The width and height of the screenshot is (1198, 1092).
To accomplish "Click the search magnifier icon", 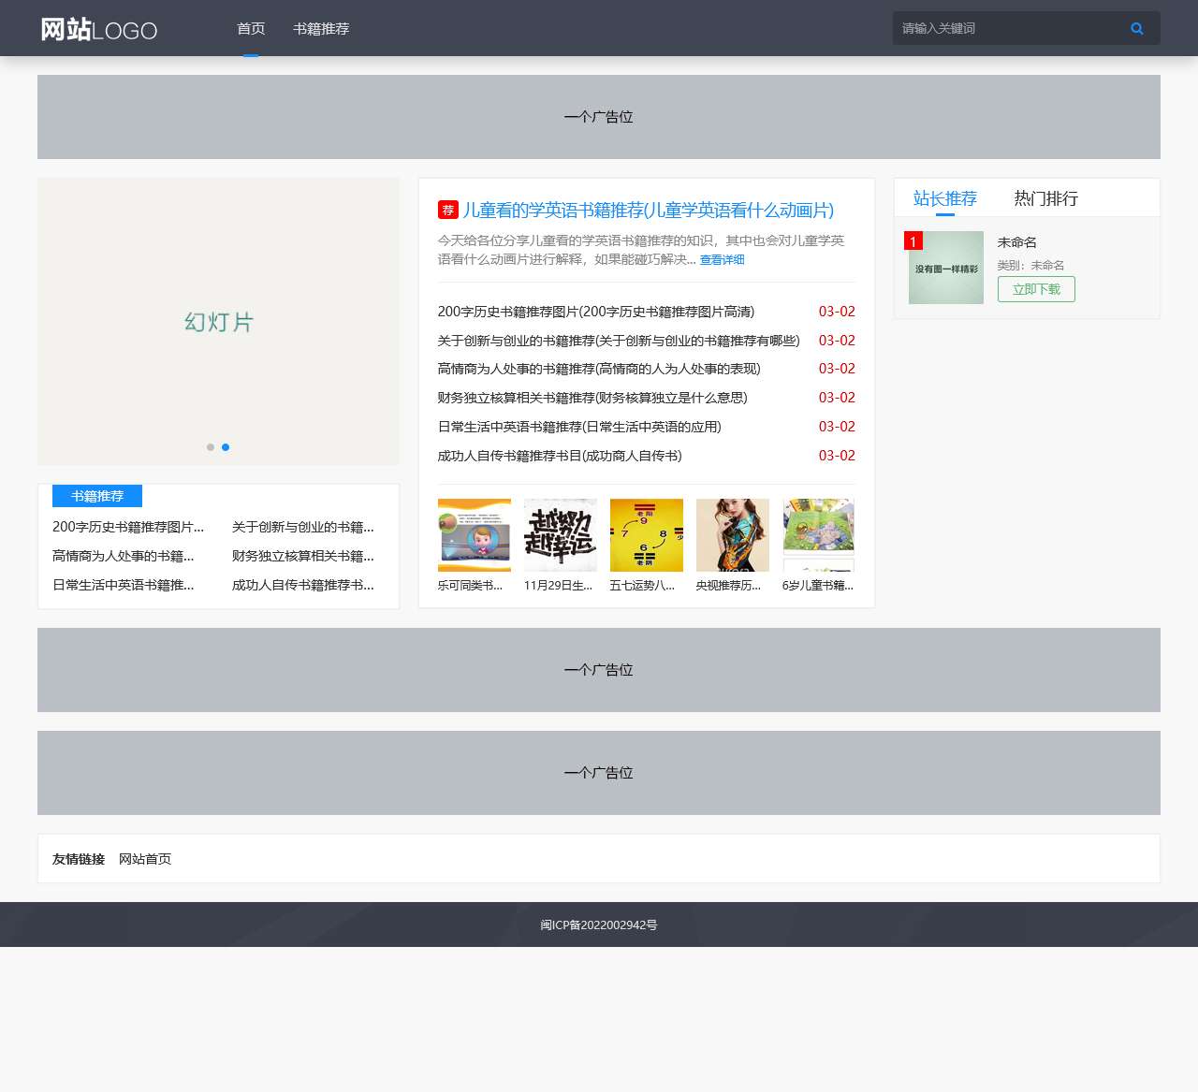I will click(1136, 28).
